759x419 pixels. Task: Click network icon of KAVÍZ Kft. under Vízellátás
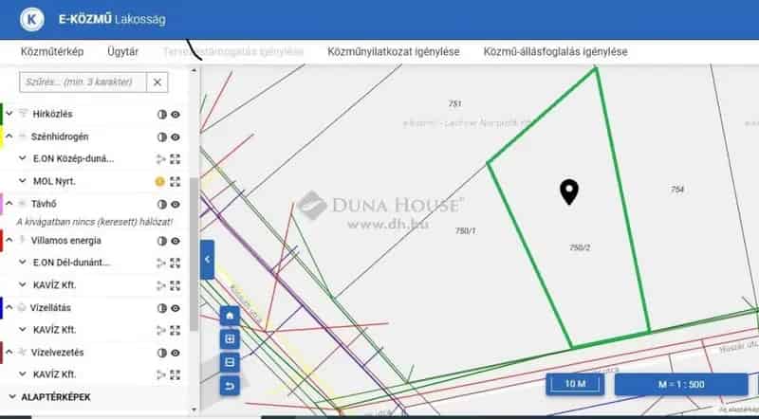click(x=160, y=331)
